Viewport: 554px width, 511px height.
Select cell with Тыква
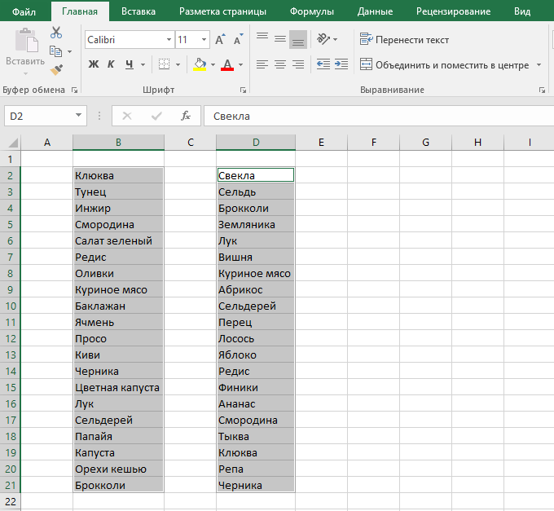pyautogui.click(x=256, y=436)
